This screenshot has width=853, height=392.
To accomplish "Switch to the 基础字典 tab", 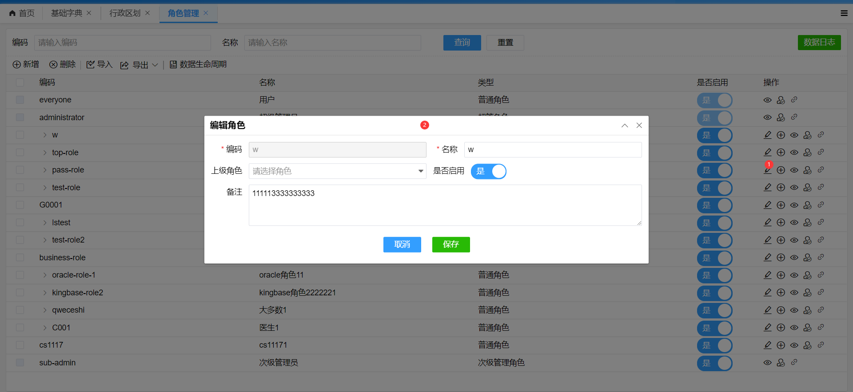I will [x=67, y=13].
